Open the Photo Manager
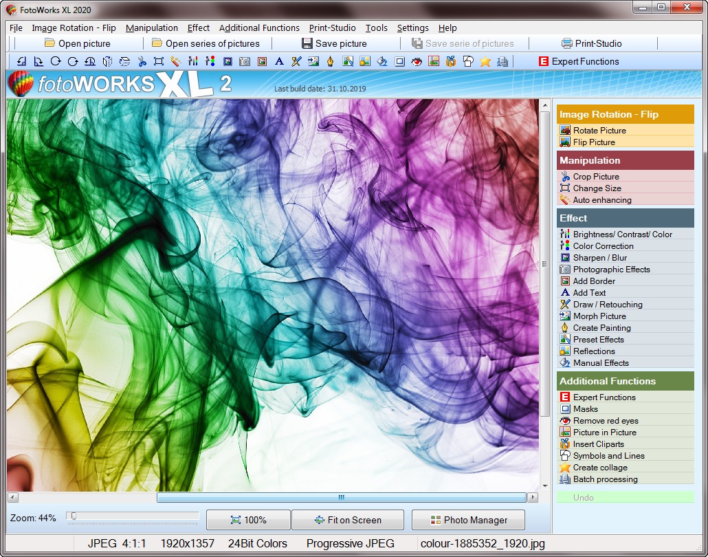 (468, 520)
